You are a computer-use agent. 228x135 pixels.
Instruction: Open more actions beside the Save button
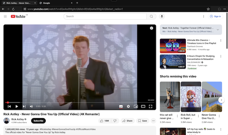pyautogui.click(x=154, y=121)
